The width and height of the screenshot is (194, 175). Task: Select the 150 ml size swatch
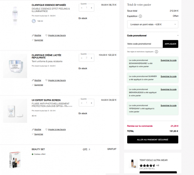(34, 21)
